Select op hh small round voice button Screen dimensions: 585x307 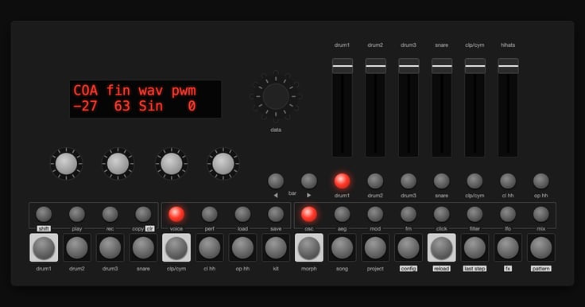tap(541, 181)
